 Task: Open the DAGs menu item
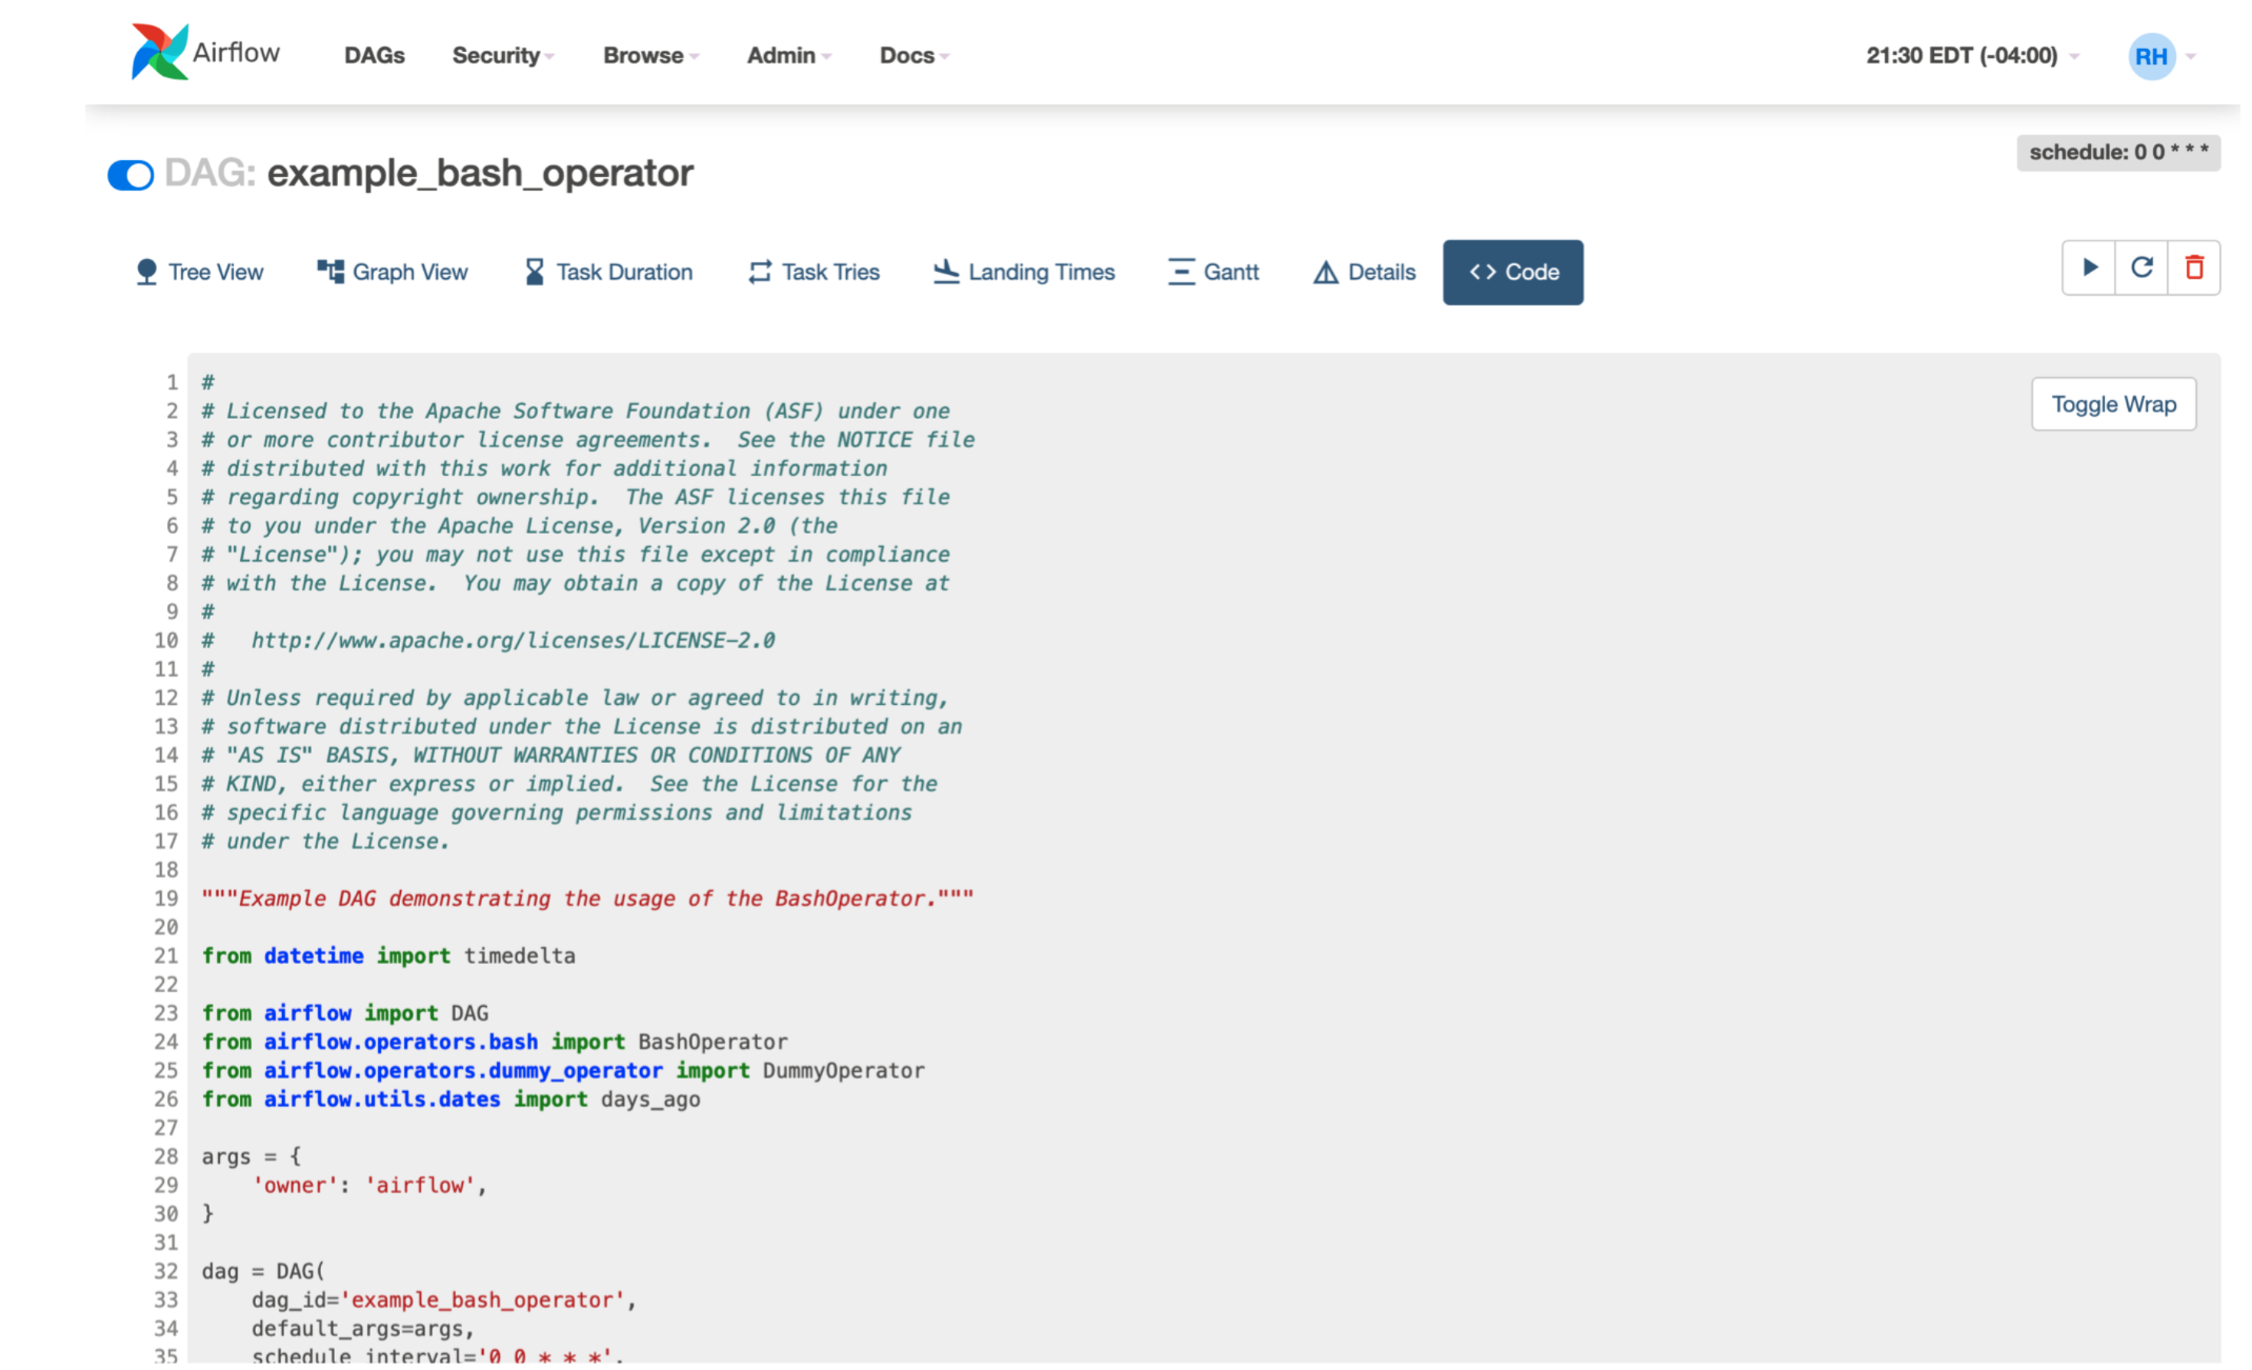click(x=374, y=56)
